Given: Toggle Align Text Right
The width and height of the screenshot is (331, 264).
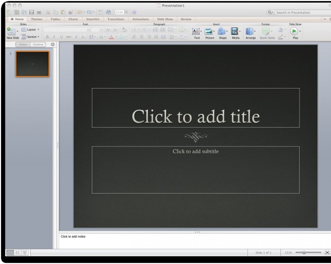Looking at the screenshot, I should [x=148, y=37].
